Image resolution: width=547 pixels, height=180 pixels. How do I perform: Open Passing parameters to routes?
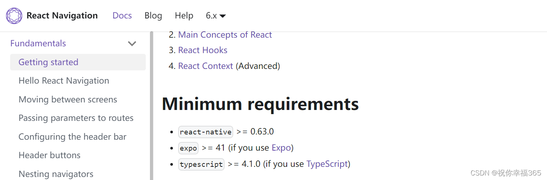click(x=76, y=118)
